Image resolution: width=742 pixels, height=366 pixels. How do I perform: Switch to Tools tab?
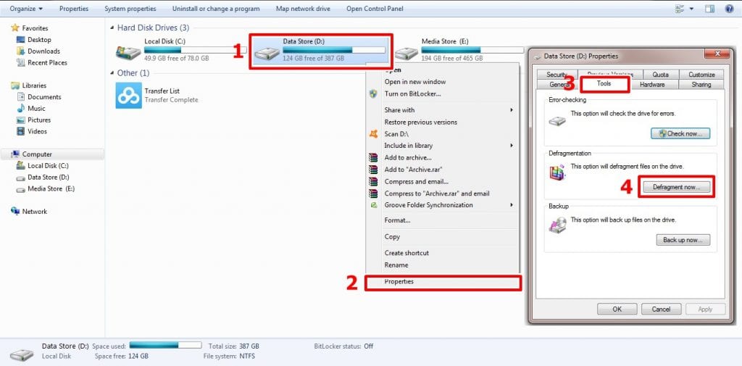pyautogui.click(x=604, y=83)
